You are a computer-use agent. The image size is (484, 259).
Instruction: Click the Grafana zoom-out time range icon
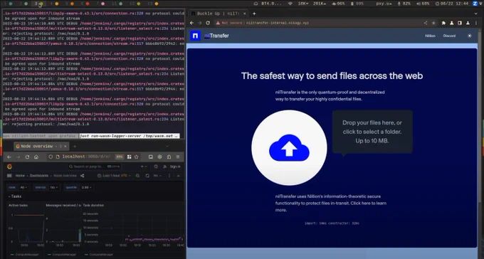pyautogui.click(x=137, y=176)
